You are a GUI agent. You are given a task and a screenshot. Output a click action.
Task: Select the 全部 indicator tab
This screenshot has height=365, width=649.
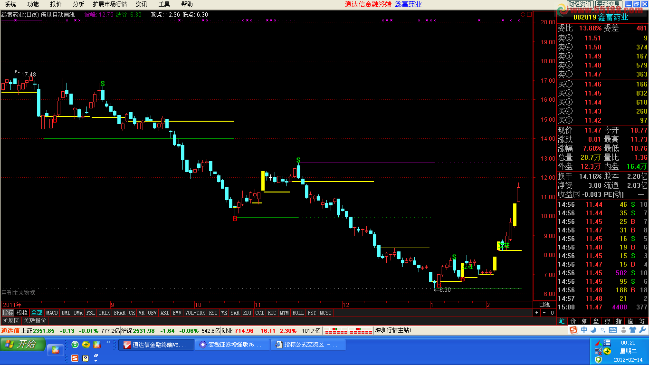click(37, 313)
